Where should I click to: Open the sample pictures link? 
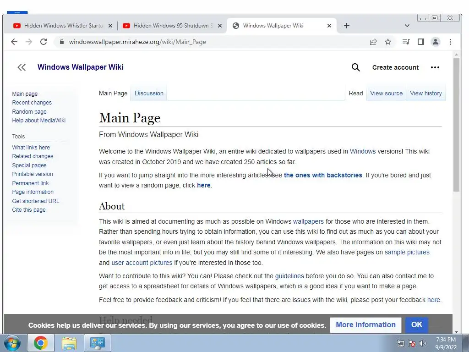[407, 252]
